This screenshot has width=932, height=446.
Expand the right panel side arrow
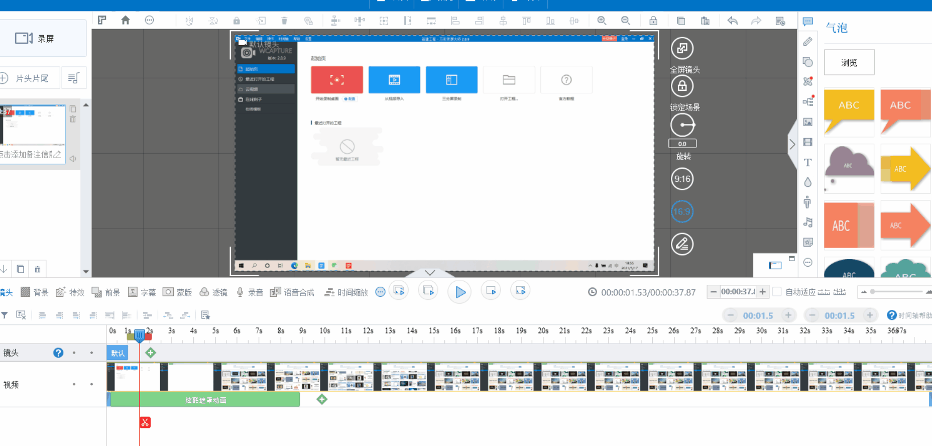click(792, 144)
